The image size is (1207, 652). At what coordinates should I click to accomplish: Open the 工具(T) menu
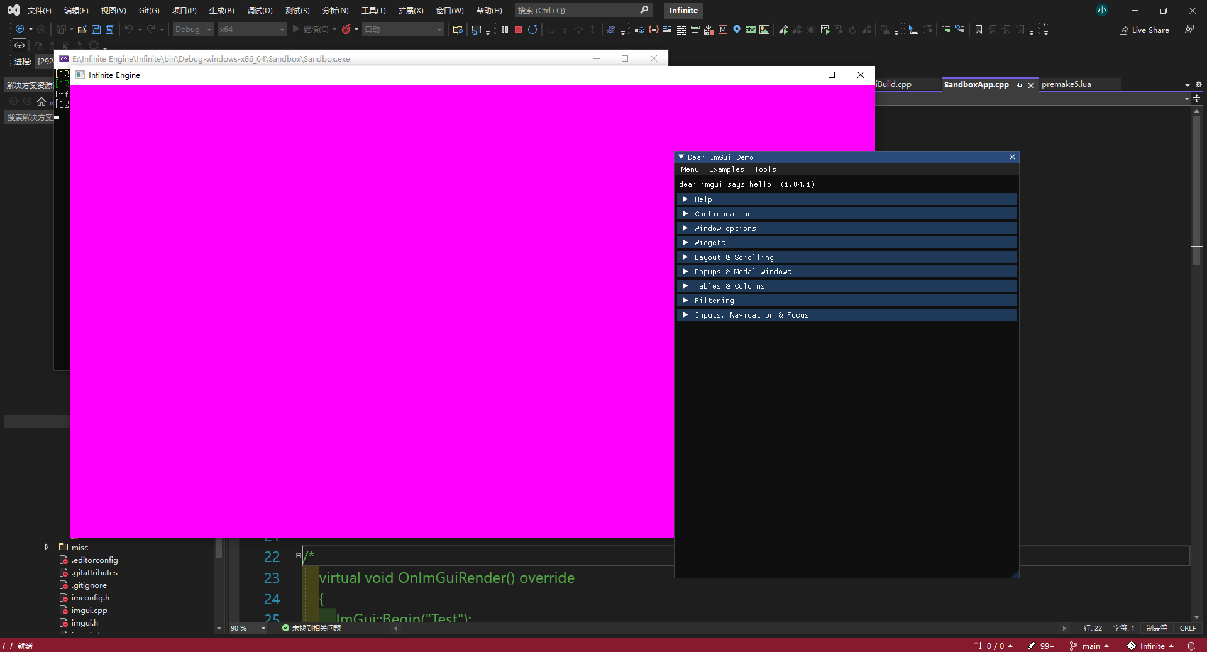[x=373, y=10]
